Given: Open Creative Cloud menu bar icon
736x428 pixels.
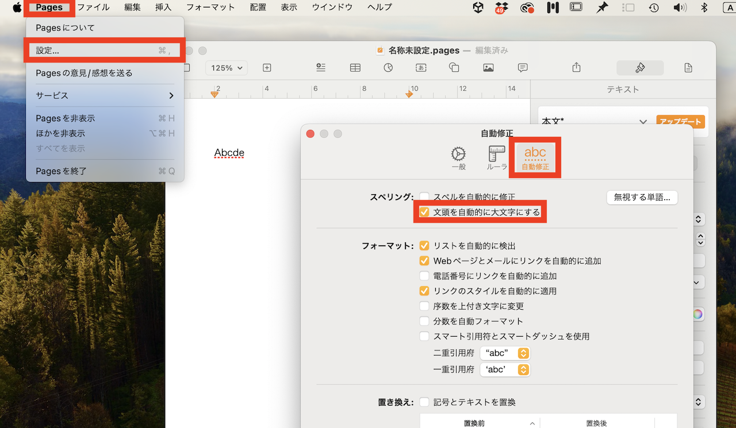Looking at the screenshot, I should (527, 7).
